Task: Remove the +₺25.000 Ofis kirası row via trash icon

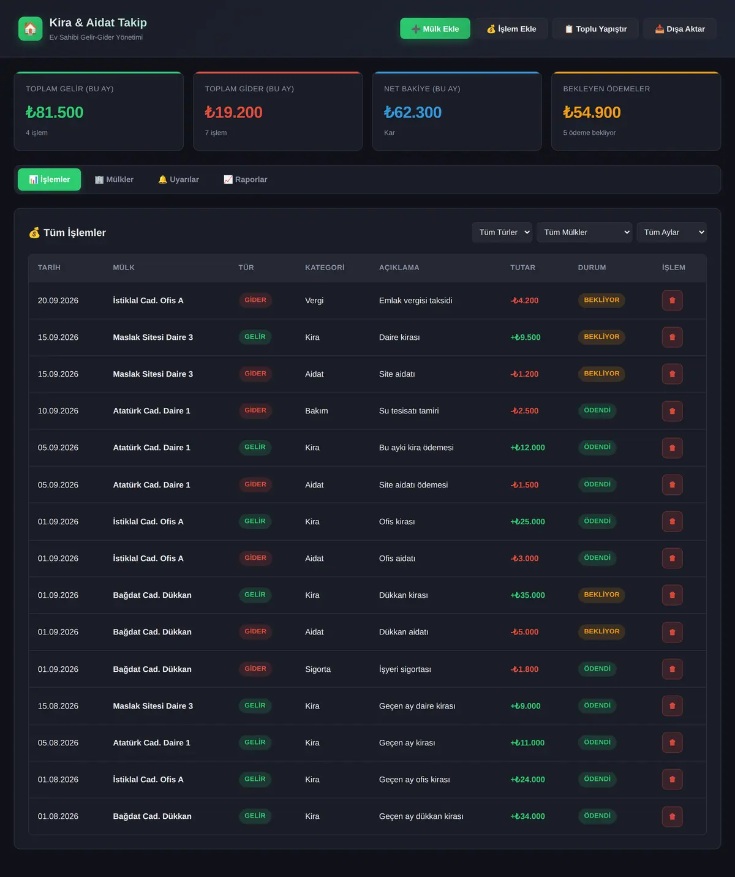Action: [672, 521]
